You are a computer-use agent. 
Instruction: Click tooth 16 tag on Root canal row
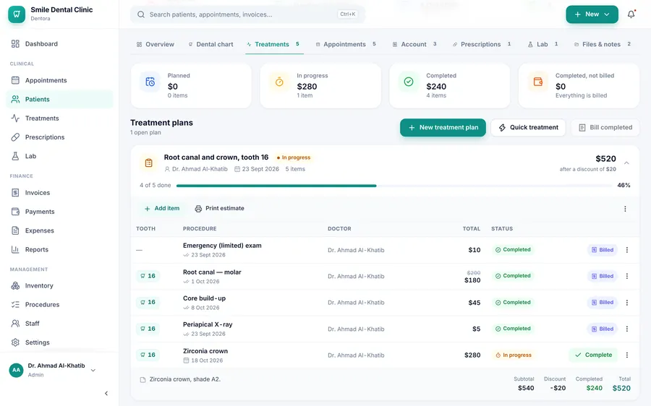pyautogui.click(x=148, y=276)
